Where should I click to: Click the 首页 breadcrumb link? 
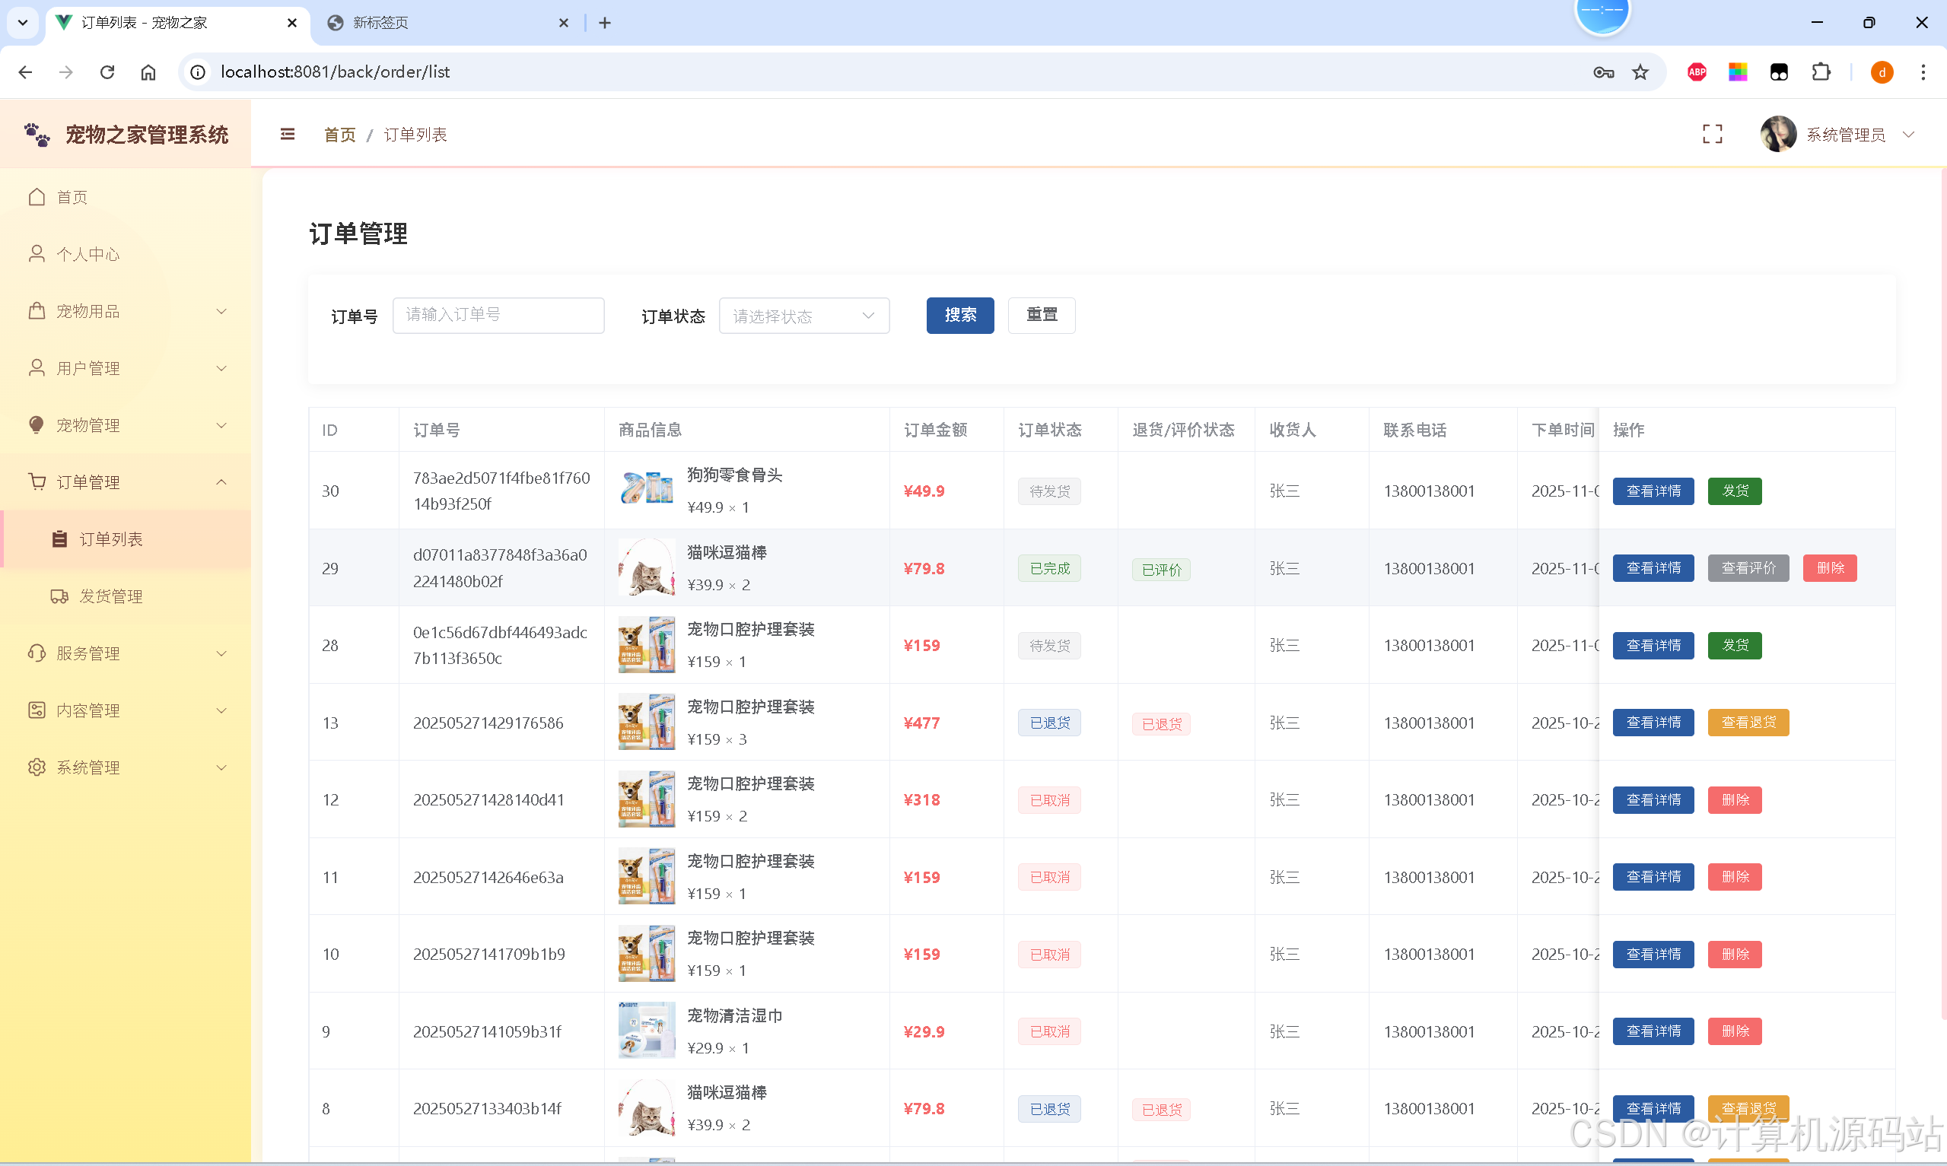(x=339, y=135)
